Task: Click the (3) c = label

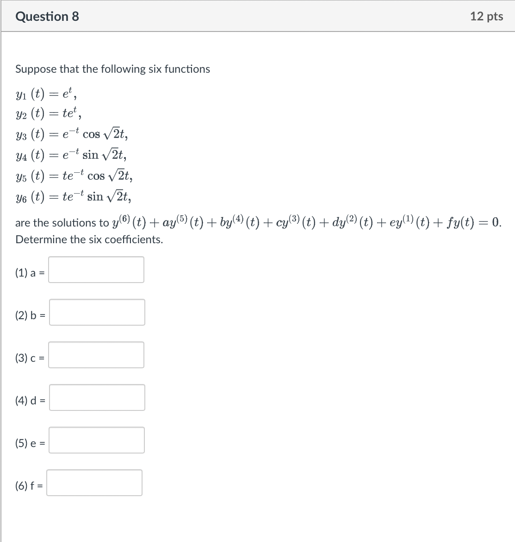Action: coord(29,358)
